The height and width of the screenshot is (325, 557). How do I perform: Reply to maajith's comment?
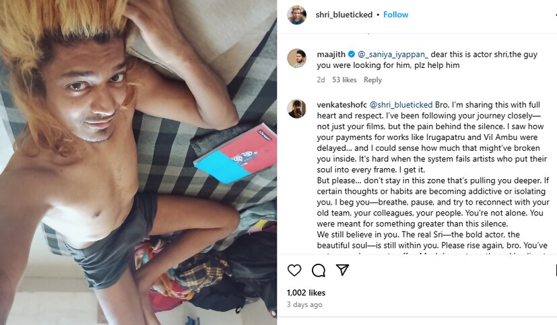[372, 80]
